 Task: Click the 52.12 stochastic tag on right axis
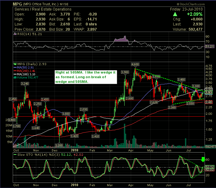pos(209,167)
